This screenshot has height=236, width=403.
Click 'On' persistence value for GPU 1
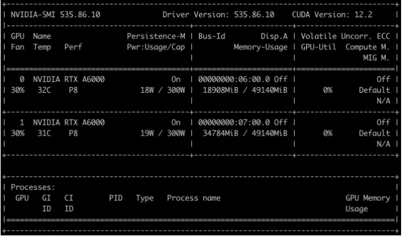[x=176, y=123]
